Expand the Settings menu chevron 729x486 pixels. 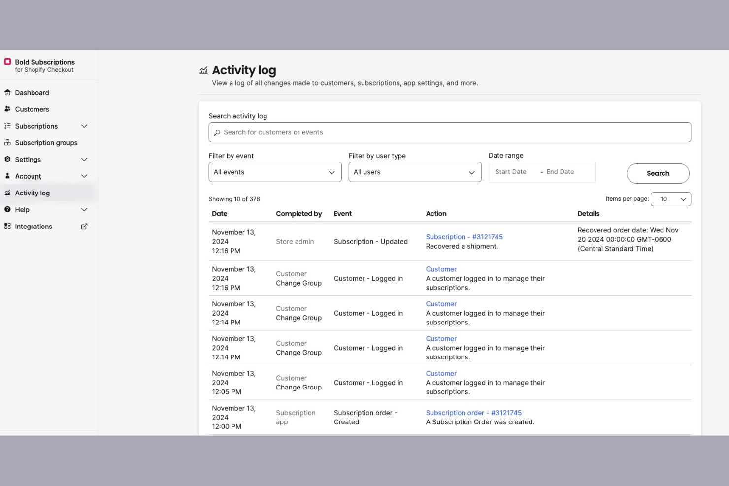(x=84, y=160)
